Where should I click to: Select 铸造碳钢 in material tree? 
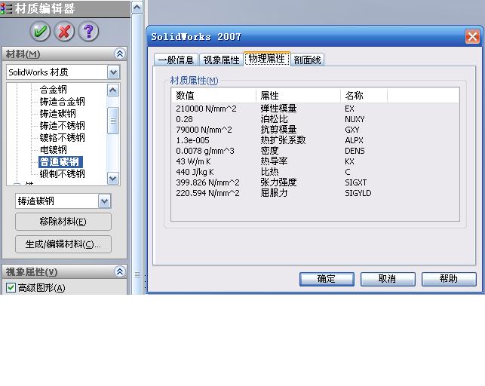click(x=57, y=113)
